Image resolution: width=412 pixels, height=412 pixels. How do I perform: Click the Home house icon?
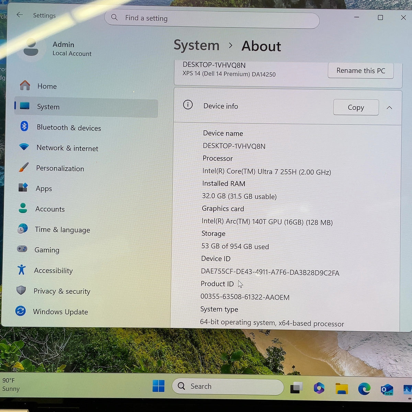pos(25,85)
